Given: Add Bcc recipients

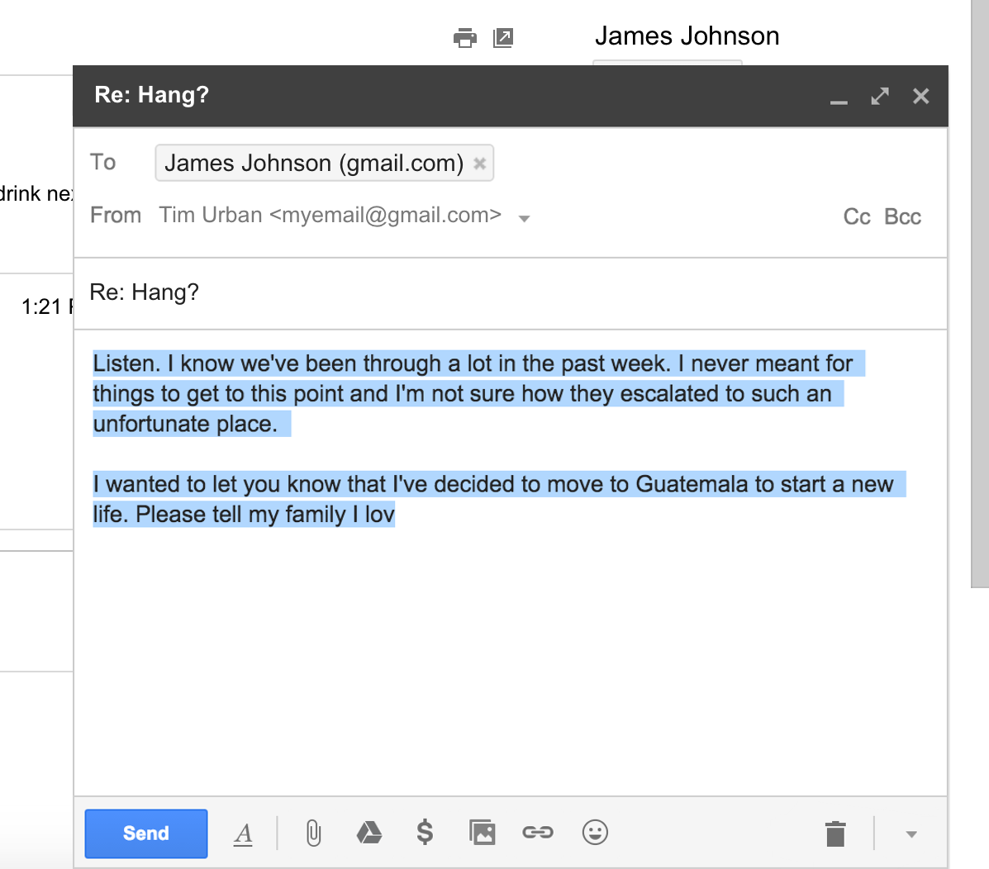Looking at the screenshot, I should [x=902, y=217].
